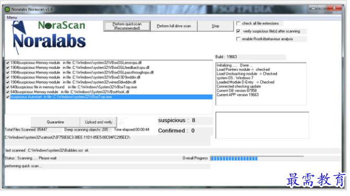The width and height of the screenshot is (350, 196).
Task: Stop the running scan
Action: click(215, 26)
